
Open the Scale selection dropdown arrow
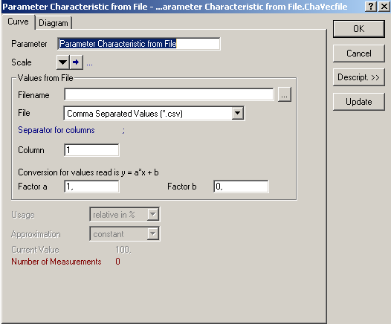click(x=63, y=62)
